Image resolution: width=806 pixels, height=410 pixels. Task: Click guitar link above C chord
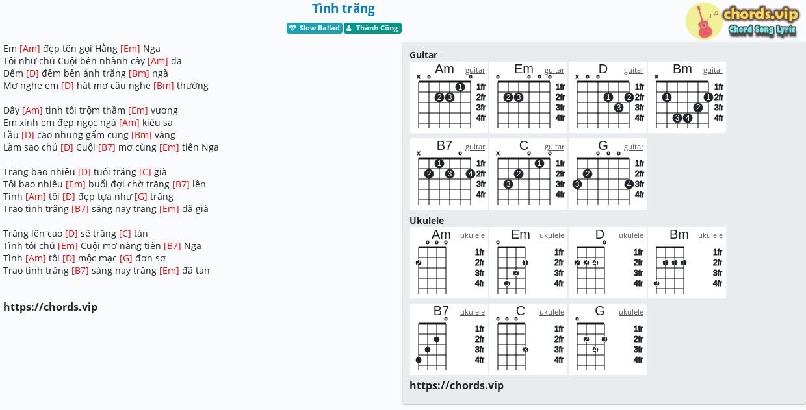[554, 147]
